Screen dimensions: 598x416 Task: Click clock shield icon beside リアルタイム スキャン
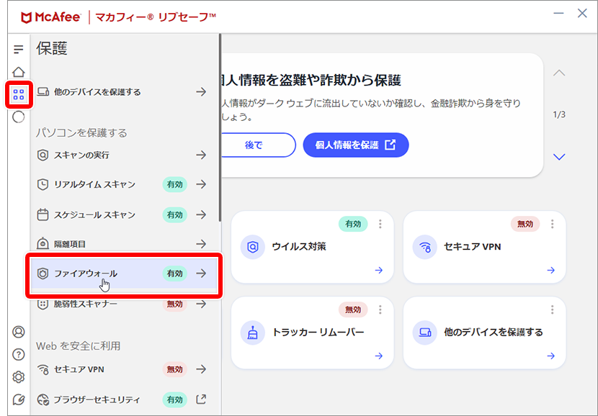tap(43, 184)
